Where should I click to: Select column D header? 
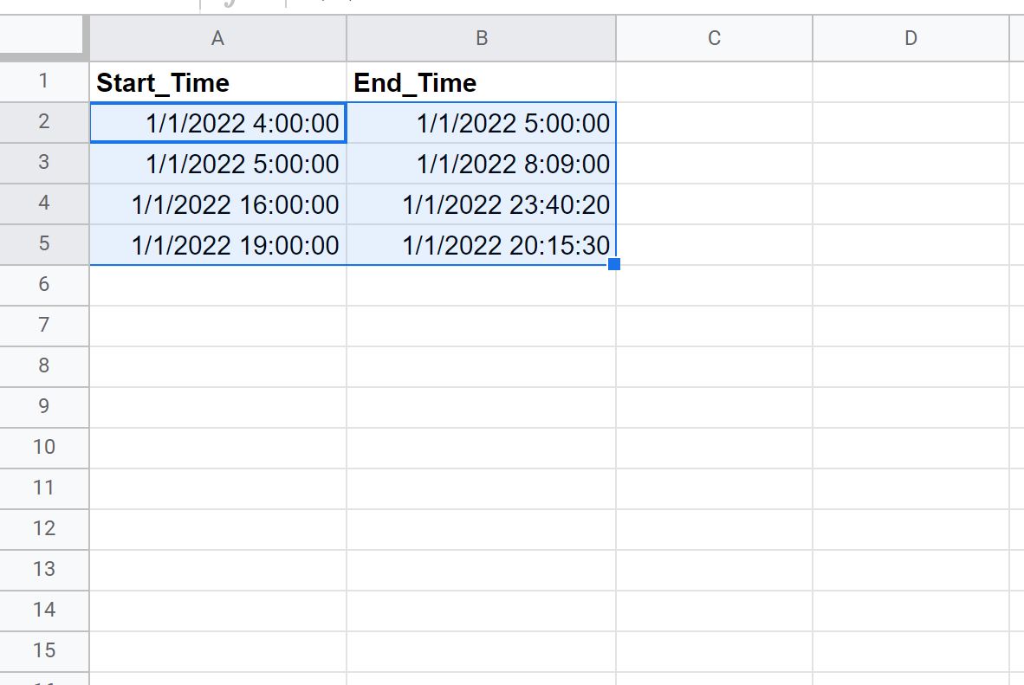(911, 38)
